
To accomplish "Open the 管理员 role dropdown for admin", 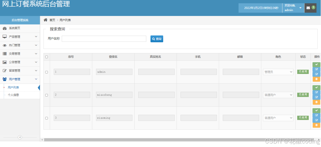I will [278, 72].
